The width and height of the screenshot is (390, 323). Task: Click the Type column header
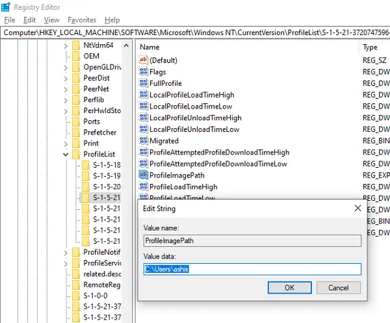pos(370,47)
